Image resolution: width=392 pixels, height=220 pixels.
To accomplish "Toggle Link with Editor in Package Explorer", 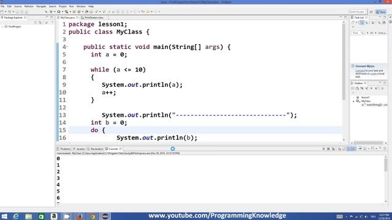I will [x=40, y=23].
